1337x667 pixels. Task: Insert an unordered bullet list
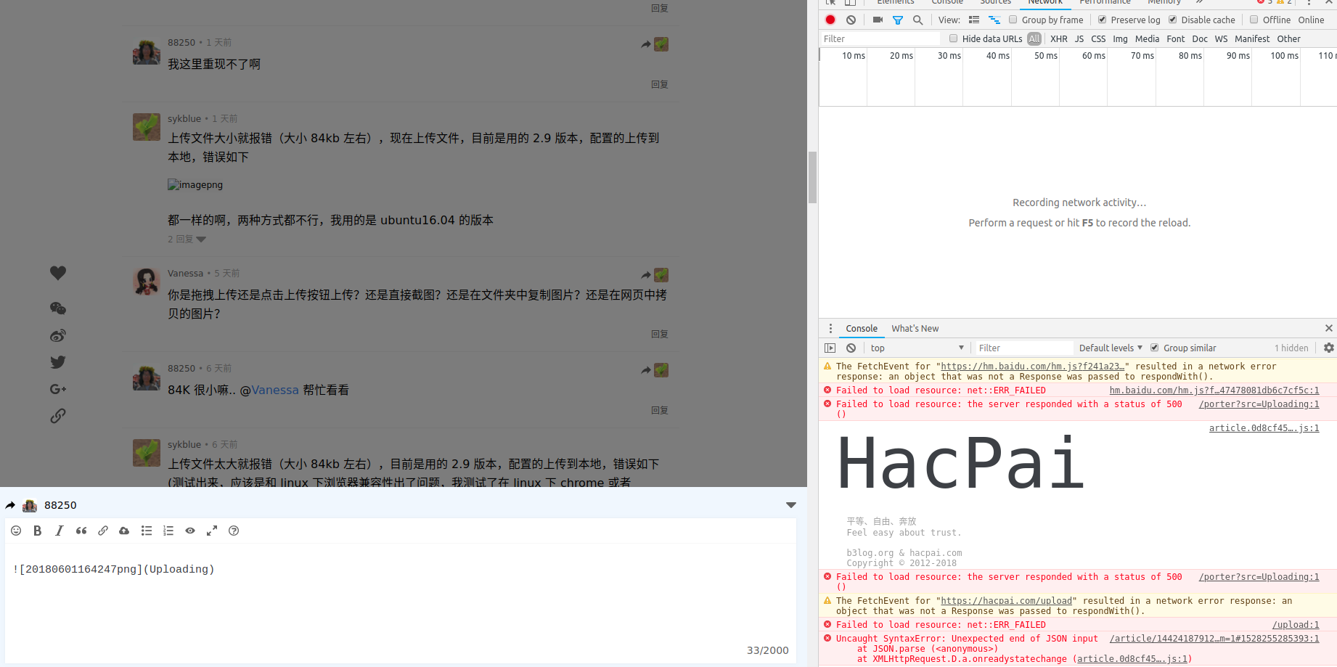pos(147,531)
